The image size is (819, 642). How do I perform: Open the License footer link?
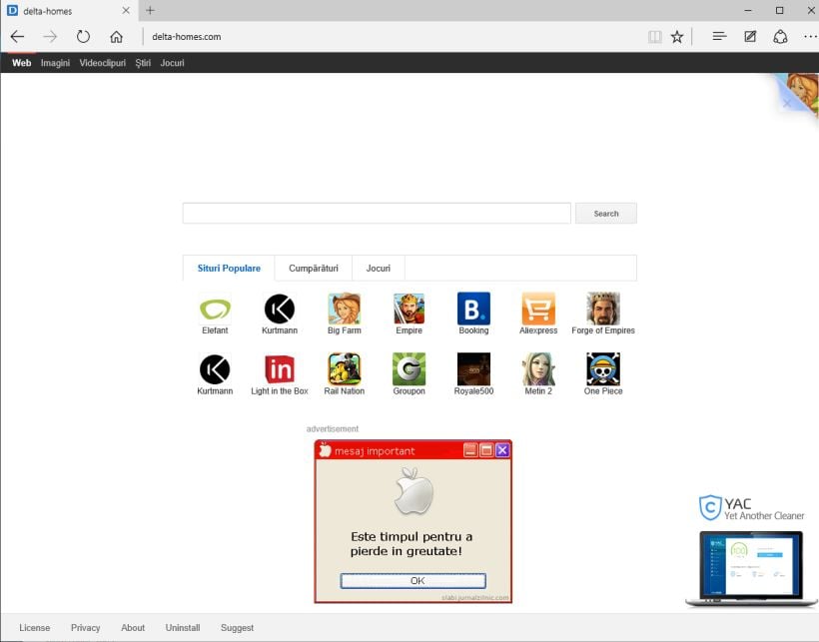tap(35, 627)
